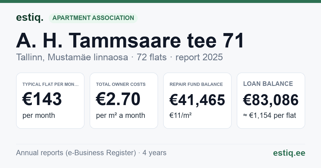
Task: Click the €143 value
Action: pyautogui.click(x=42, y=99)
